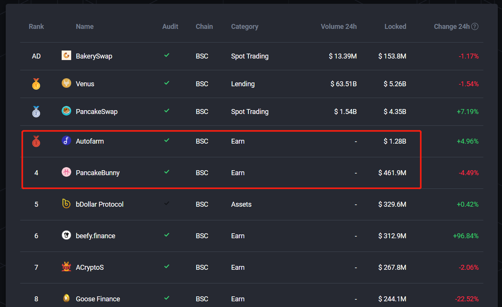This screenshot has width=502, height=307.
Task: Sort table by Locked column header
Action: [x=395, y=27]
